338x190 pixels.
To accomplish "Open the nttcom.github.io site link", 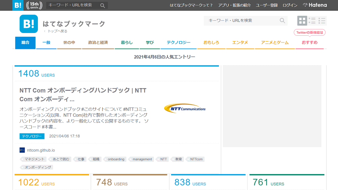I will (41, 150).
